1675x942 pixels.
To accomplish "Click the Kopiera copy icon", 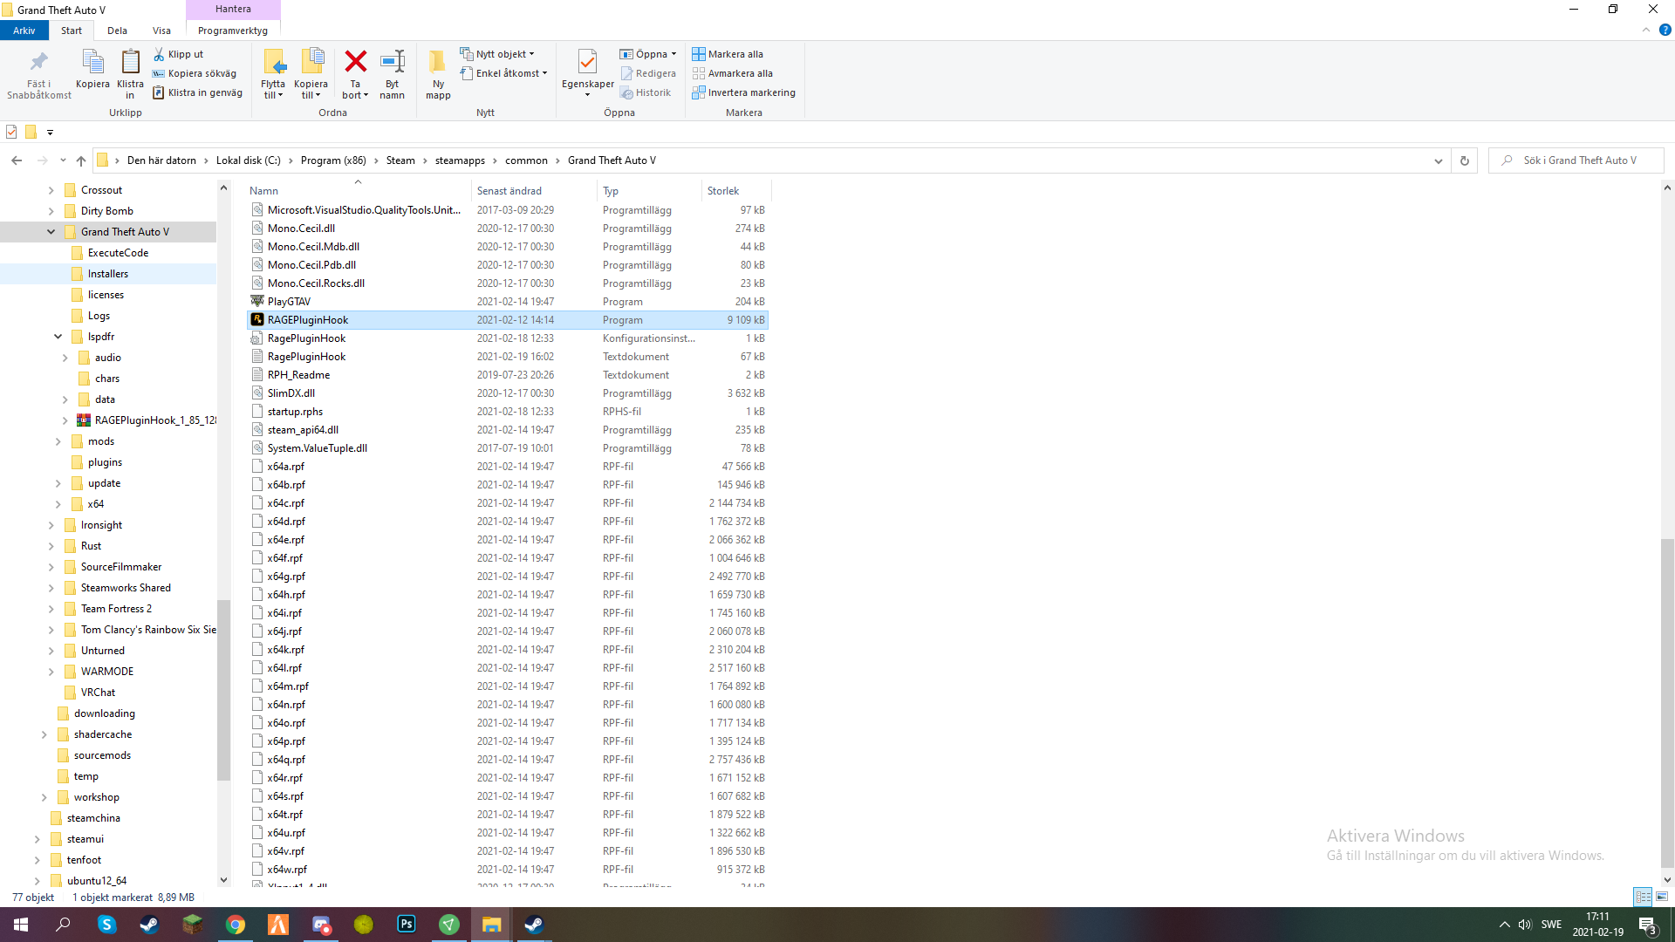I will tap(92, 63).
